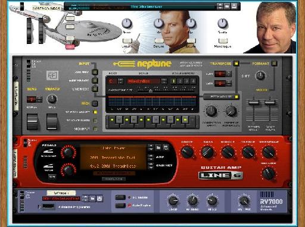This screenshot has height=227, width=305.
Task: Change the Line 6 Cabinet selector
Action: tap(151, 165)
